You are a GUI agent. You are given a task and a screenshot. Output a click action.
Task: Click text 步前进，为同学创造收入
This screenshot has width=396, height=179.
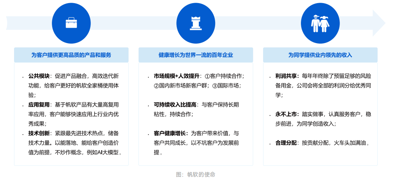tap(304, 124)
